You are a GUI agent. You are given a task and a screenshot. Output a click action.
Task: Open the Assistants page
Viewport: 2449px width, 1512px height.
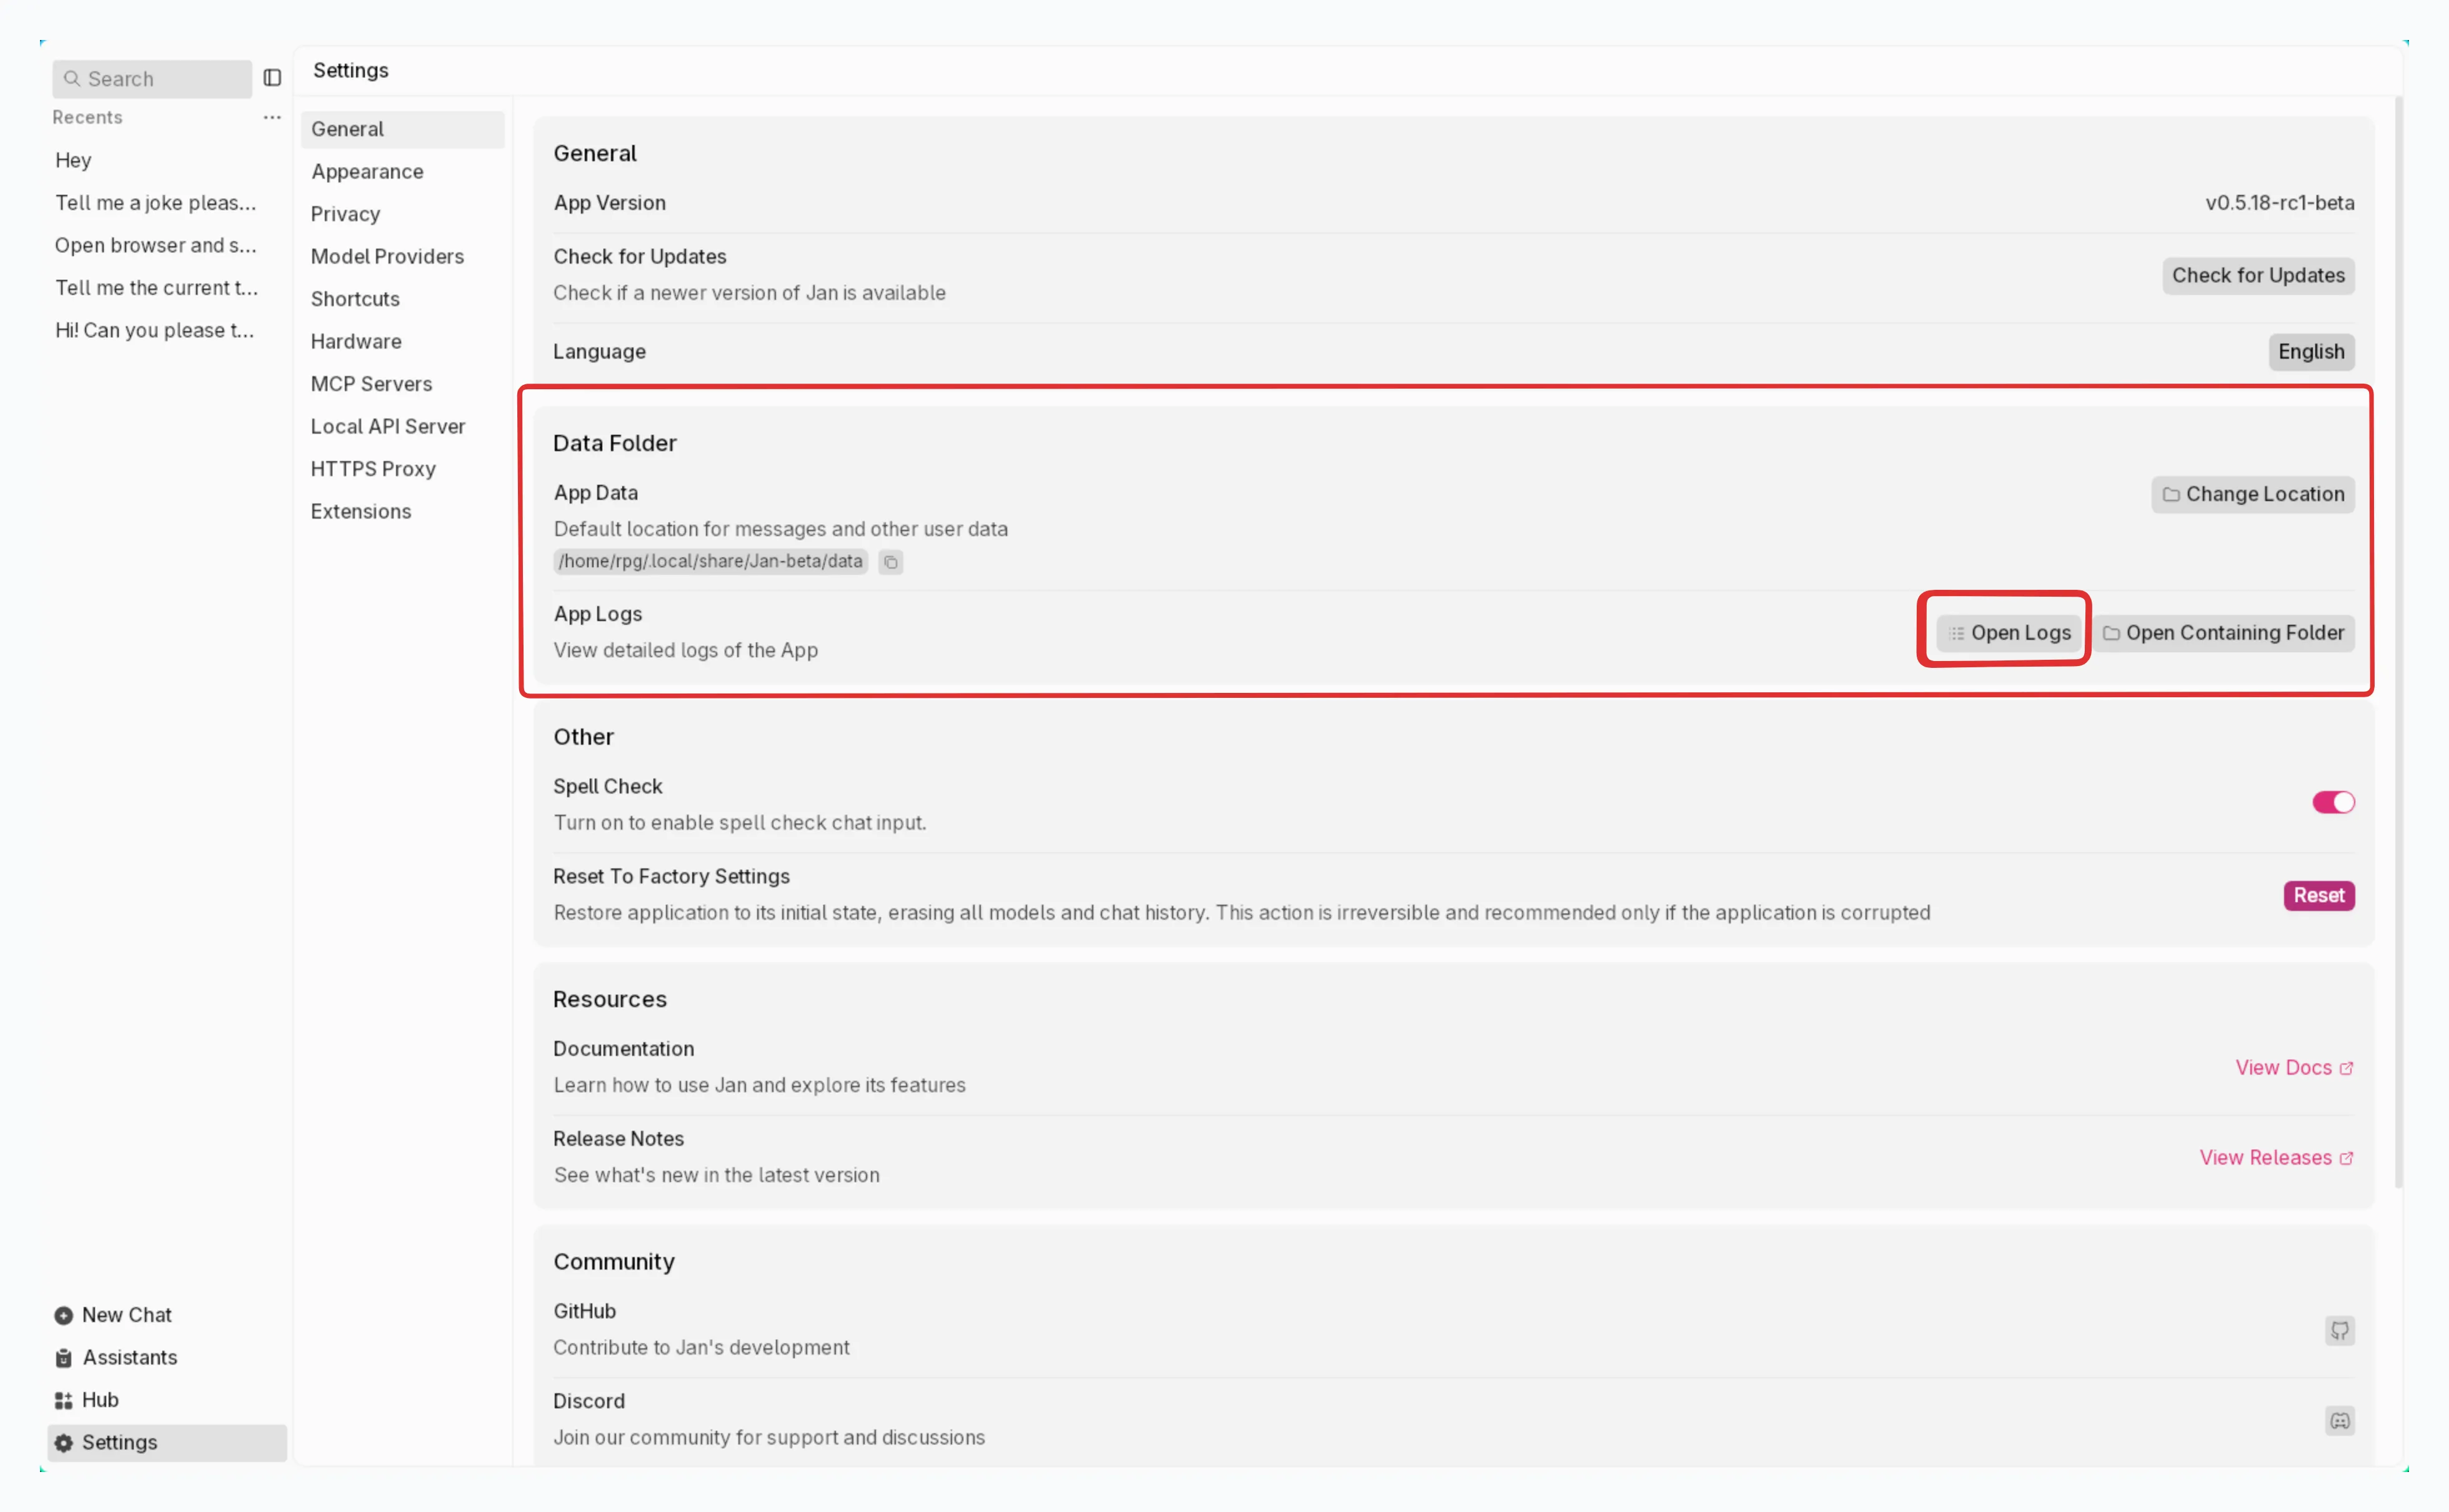pos(129,1357)
